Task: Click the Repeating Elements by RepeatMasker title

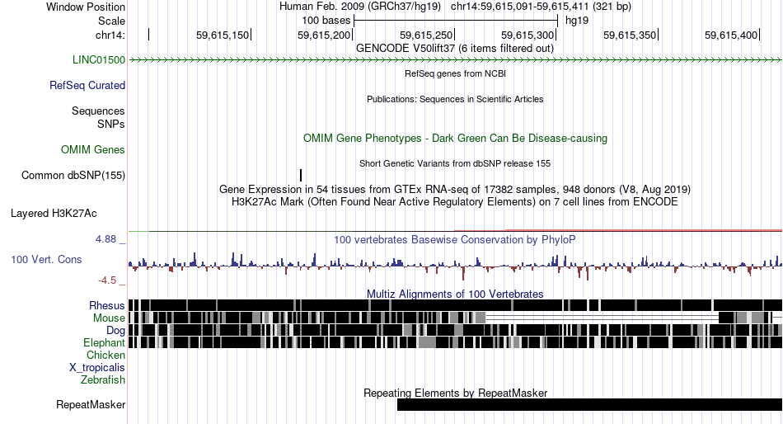Action: point(455,393)
